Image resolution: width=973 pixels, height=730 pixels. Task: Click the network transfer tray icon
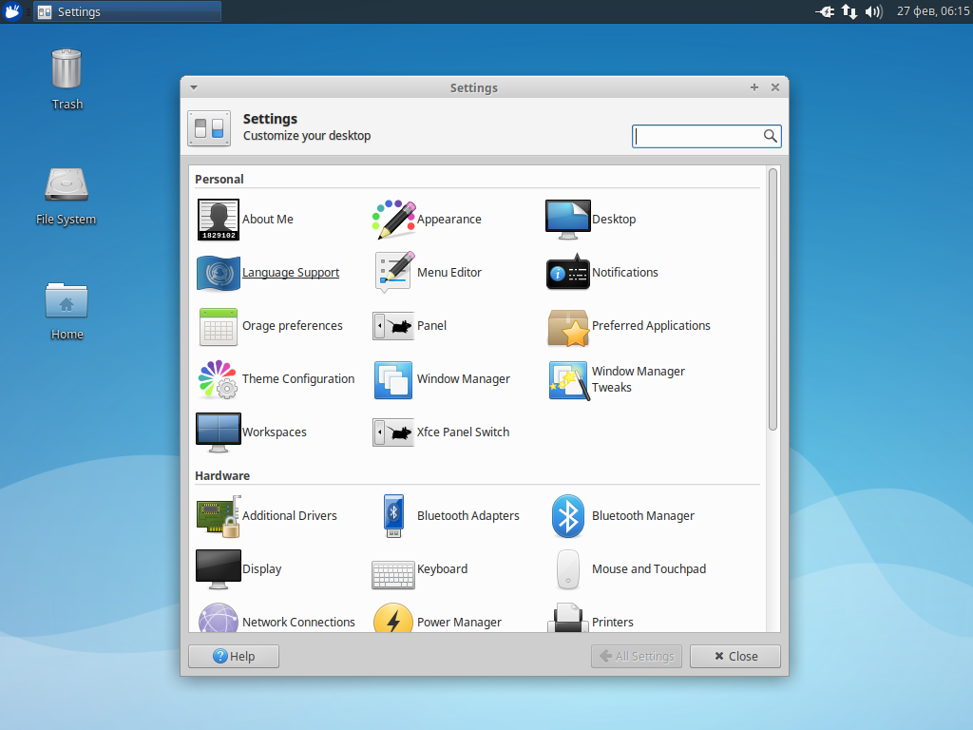849,11
